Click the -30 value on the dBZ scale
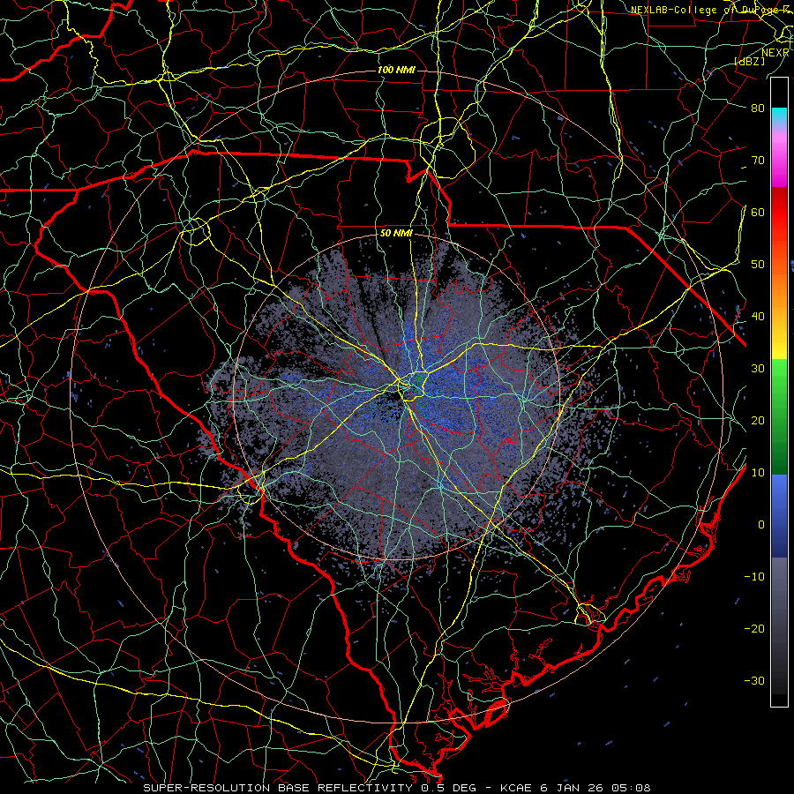The image size is (794, 794). pos(754,681)
